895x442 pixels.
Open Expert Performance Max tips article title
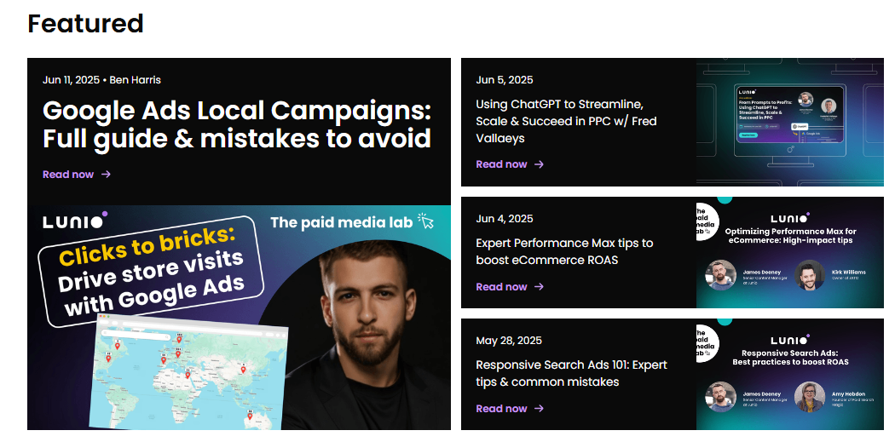564,251
